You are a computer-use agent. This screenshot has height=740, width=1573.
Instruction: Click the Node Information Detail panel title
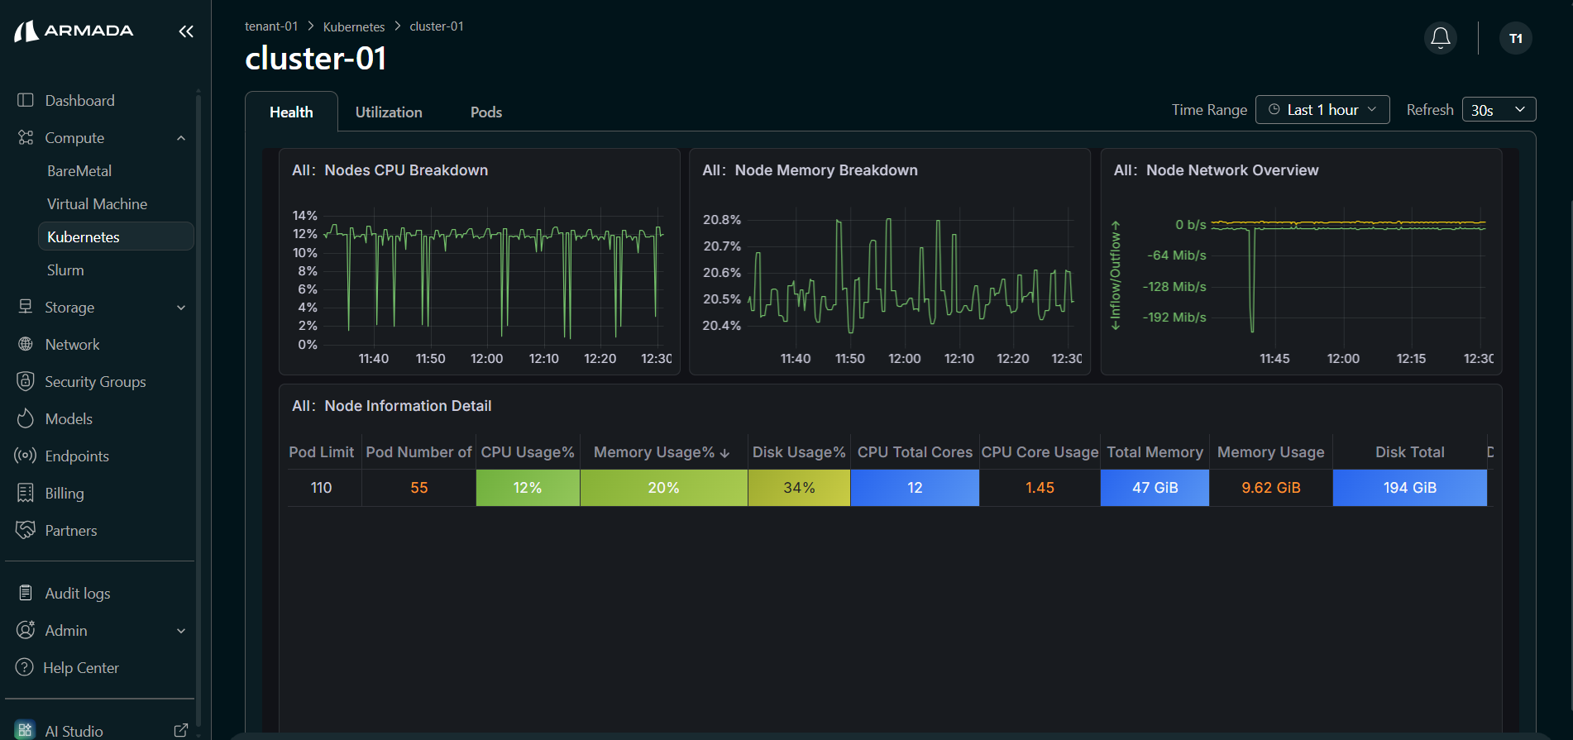pyautogui.click(x=391, y=406)
